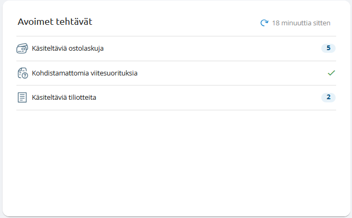Click the divider line under Käsiteltäviä tiliotteita
This screenshot has width=352, height=218.
(176, 110)
